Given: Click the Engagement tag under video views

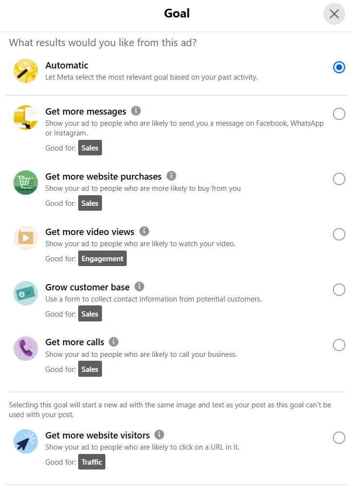Looking at the screenshot, I should 102,259.
